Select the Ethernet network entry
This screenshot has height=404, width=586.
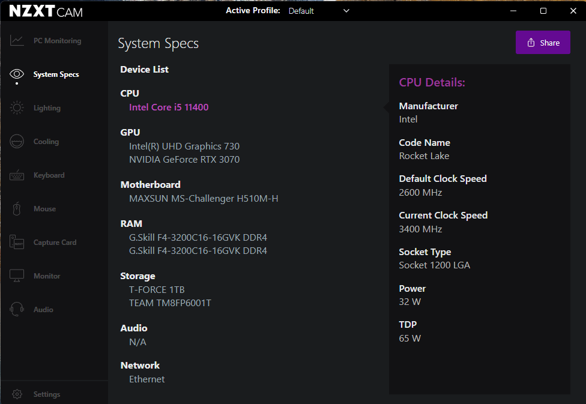(x=147, y=379)
